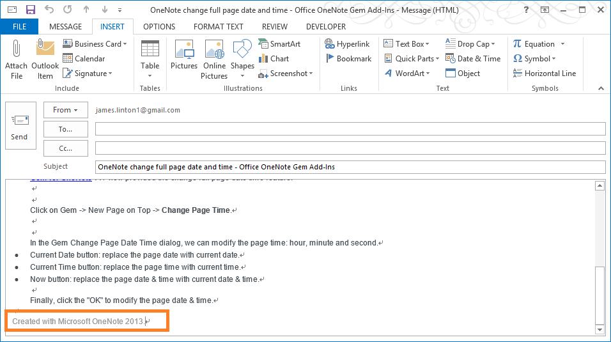Go to the REVIEW tab
The image size is (611, 342).
[x=275, y=26]
